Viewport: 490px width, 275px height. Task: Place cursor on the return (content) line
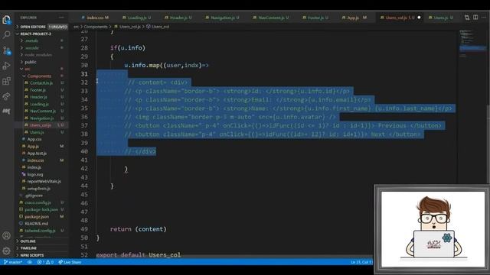tap(139, 229)
